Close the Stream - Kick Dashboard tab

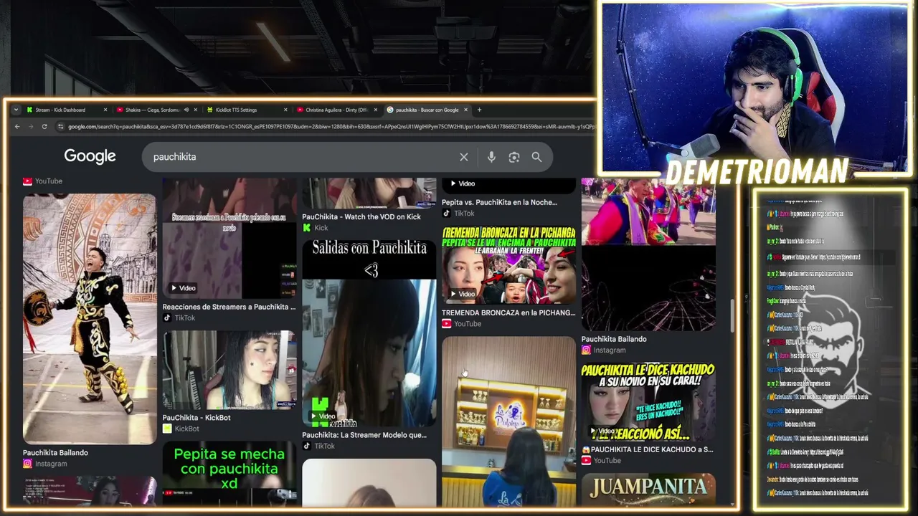click(105, 110)
